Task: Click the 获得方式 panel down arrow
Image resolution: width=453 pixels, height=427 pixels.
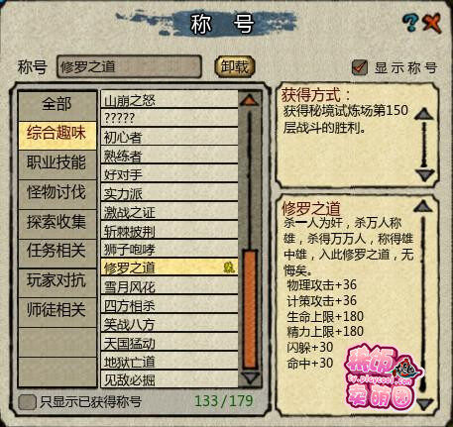Action: 424,174
